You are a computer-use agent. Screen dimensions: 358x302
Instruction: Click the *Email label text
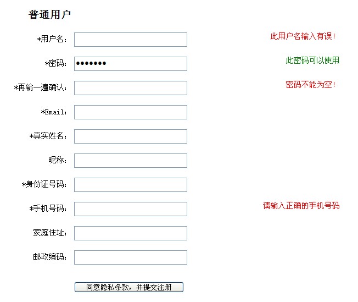(x=54, y=112)
